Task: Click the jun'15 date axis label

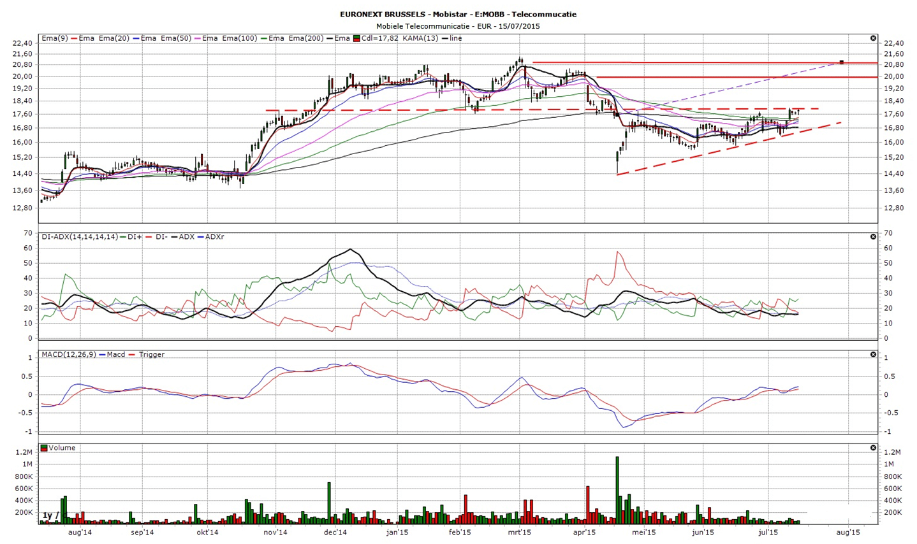Action: click(703, 532)
